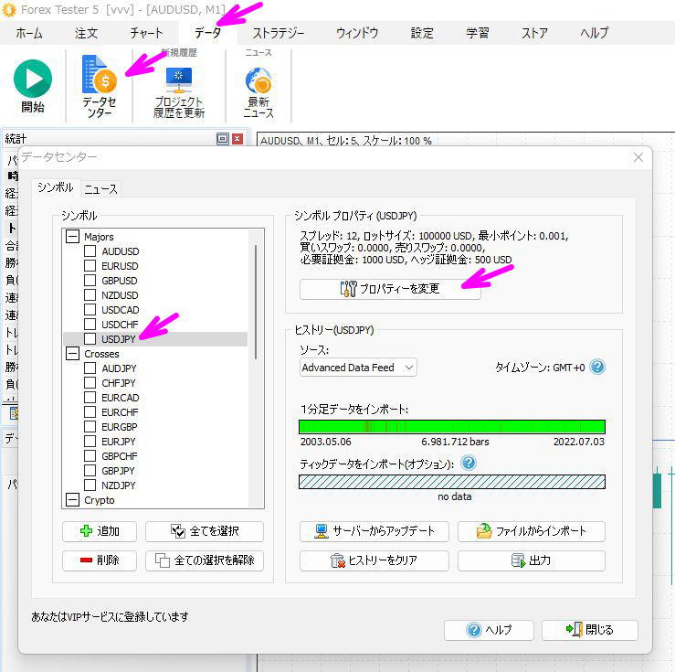Open the Help (ヘルプ) ribbon tab
The height and width of the screenshot is (672, 675).
[594, 33]
